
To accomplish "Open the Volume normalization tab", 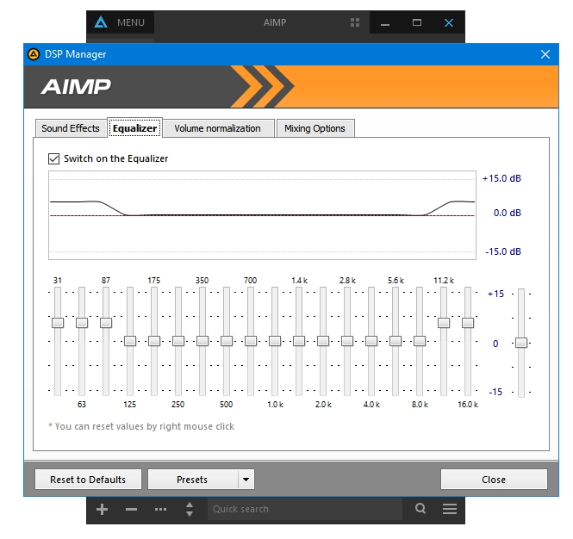I will click(217, 128).
